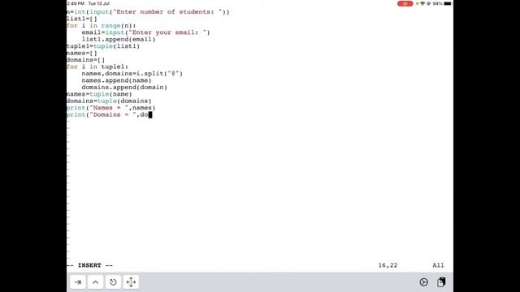This screenshot has width=520, height=292.
Task: Tap the up caret key icon
Action: point(96,282)
